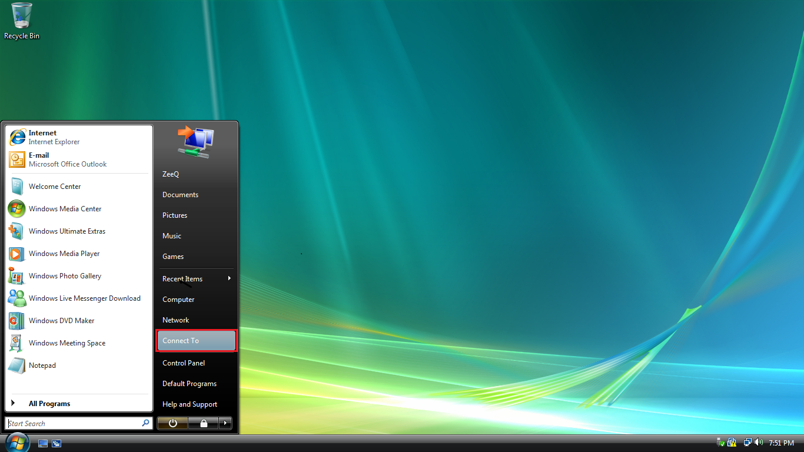Lock the computer with the lock button
The width and height of the screenshot is (804, 452).
[x=204, y=423]
